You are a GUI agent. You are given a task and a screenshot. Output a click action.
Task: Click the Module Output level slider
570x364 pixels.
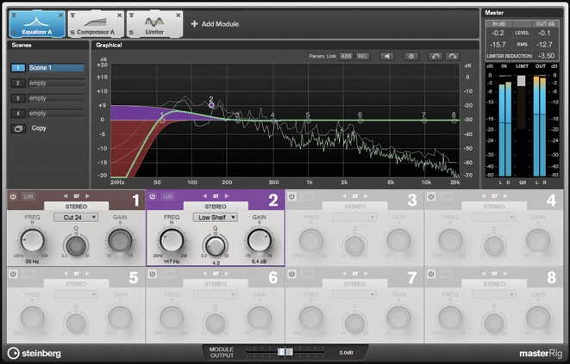pyautogui.click(x=285, y=352)
